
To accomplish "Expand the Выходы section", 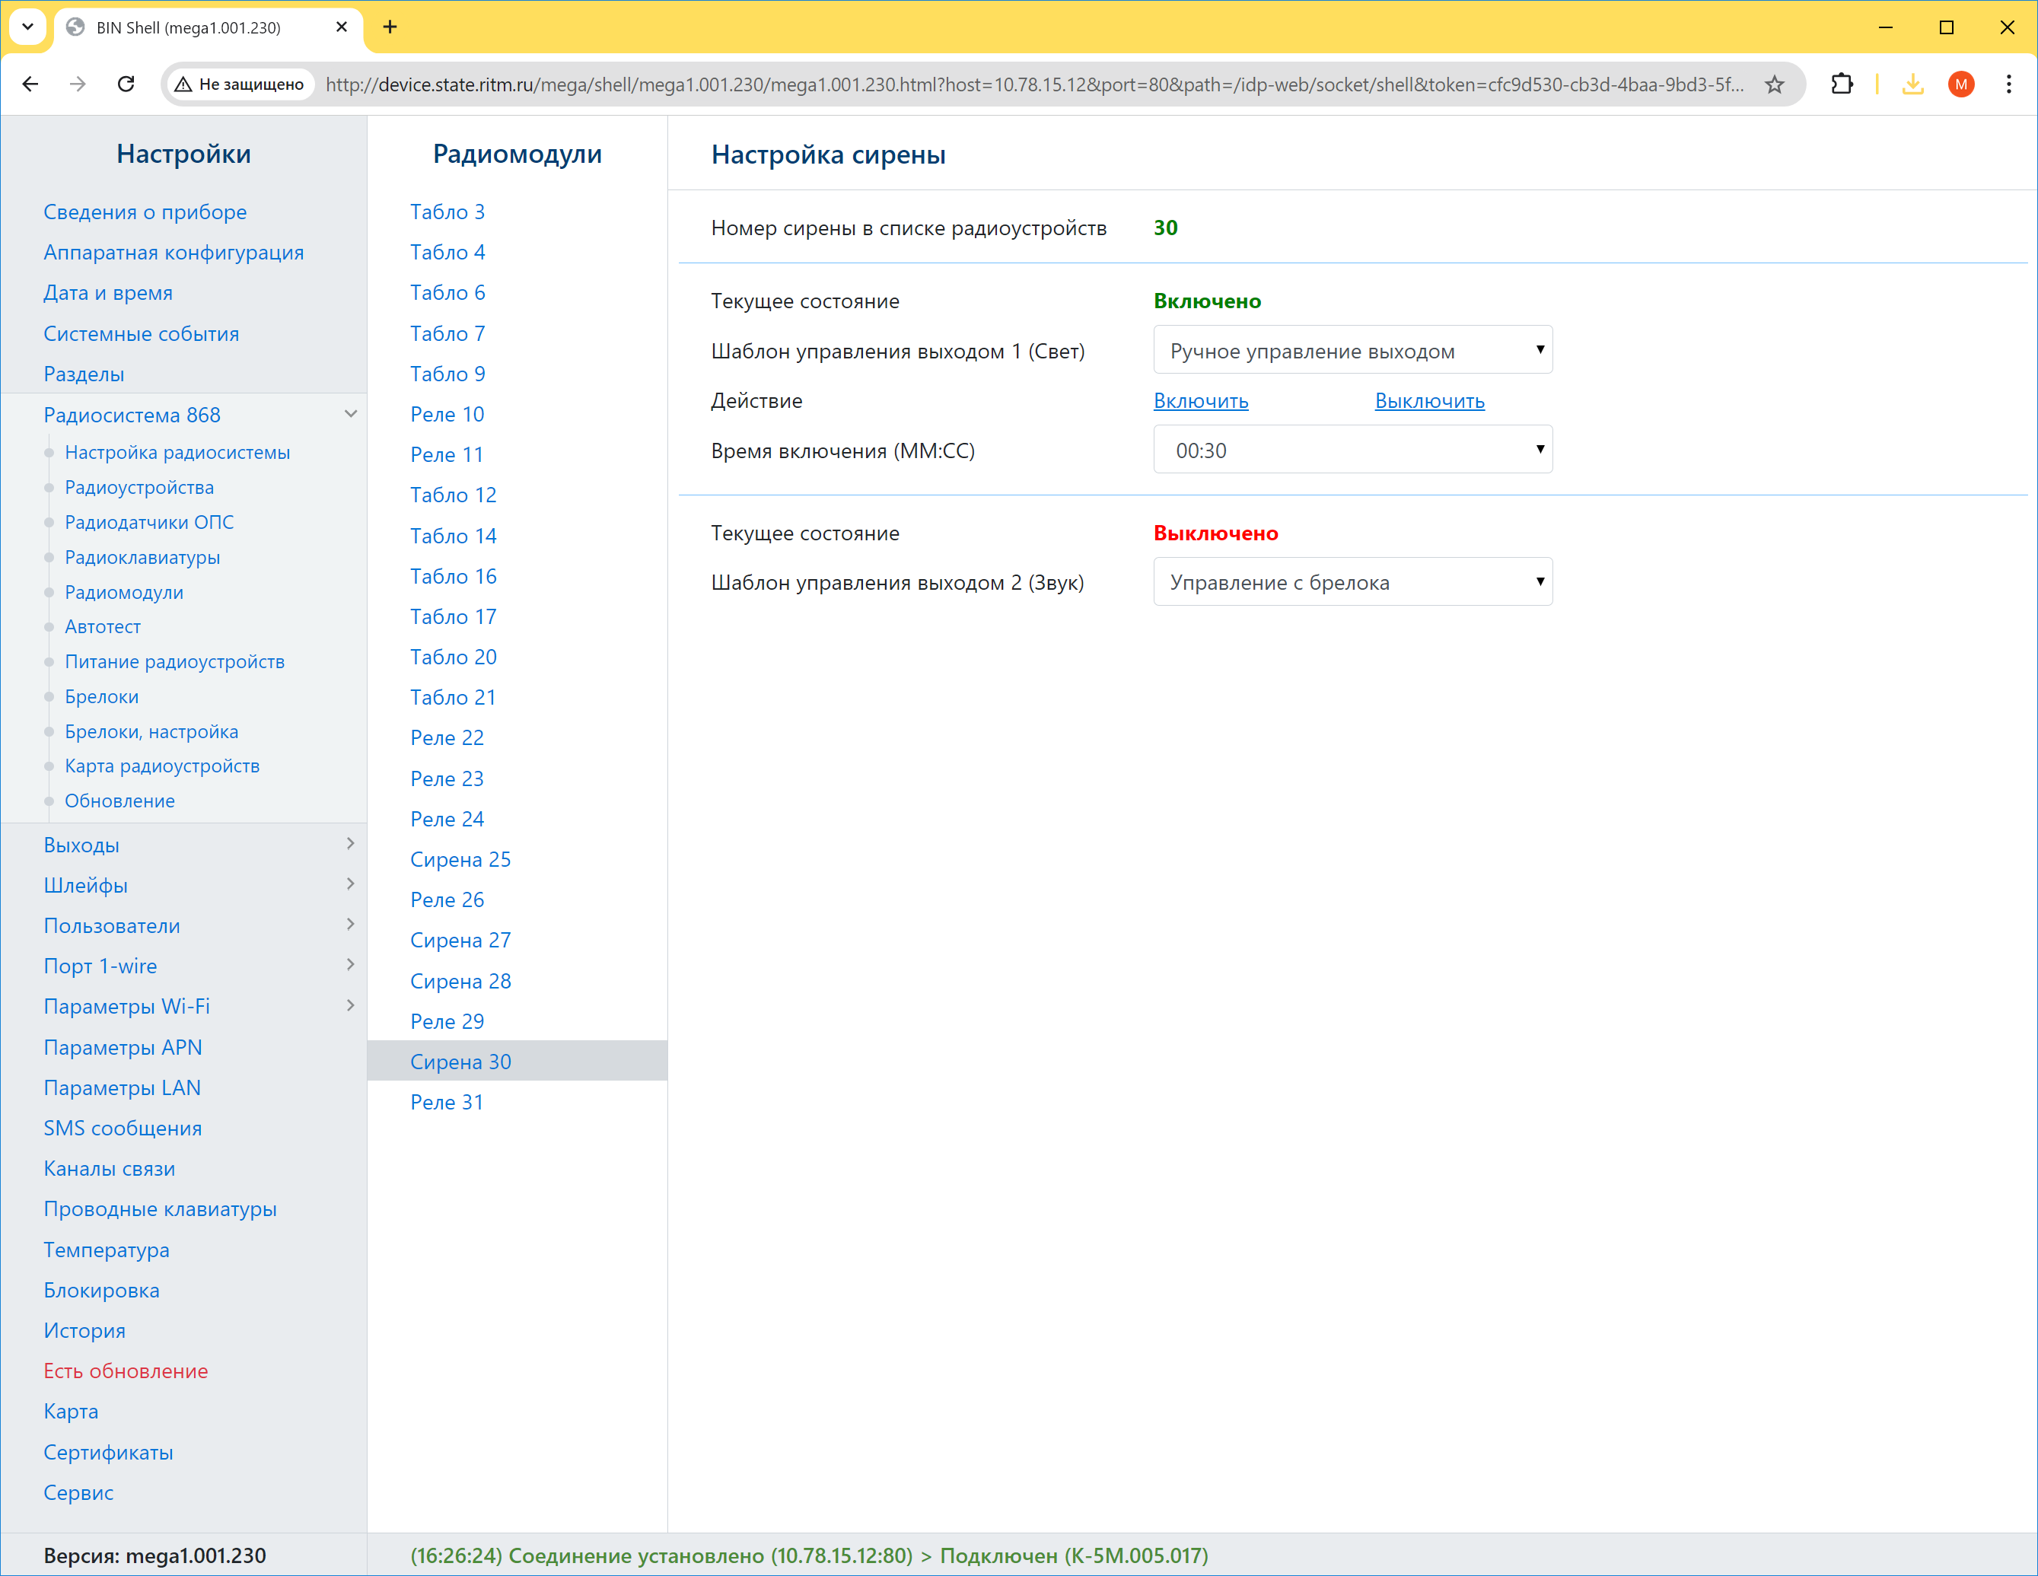I will click(x=350, y=843).
